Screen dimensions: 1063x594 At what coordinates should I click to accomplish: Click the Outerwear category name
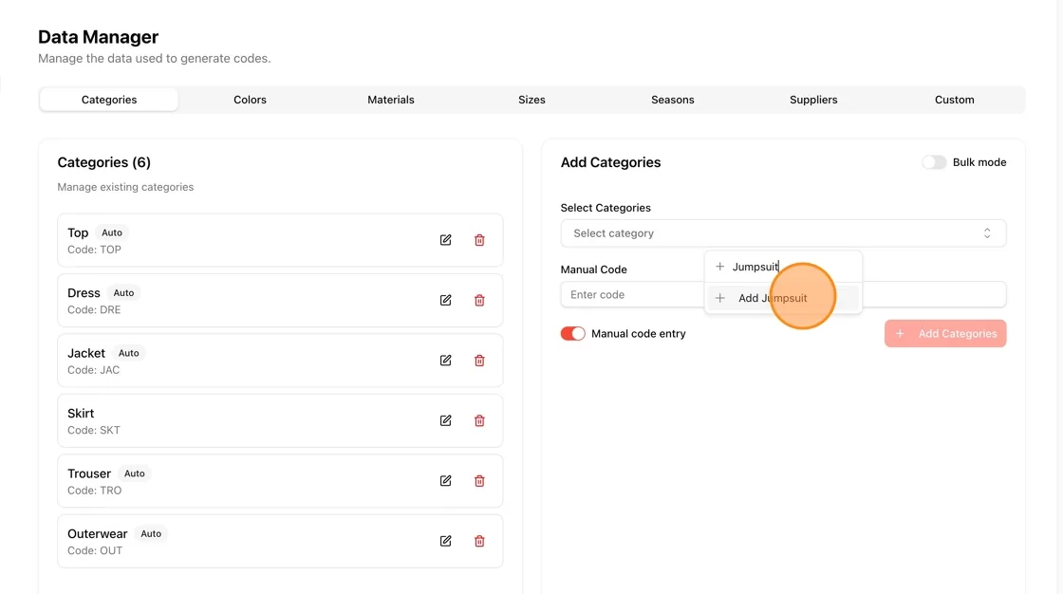[97, 533]
